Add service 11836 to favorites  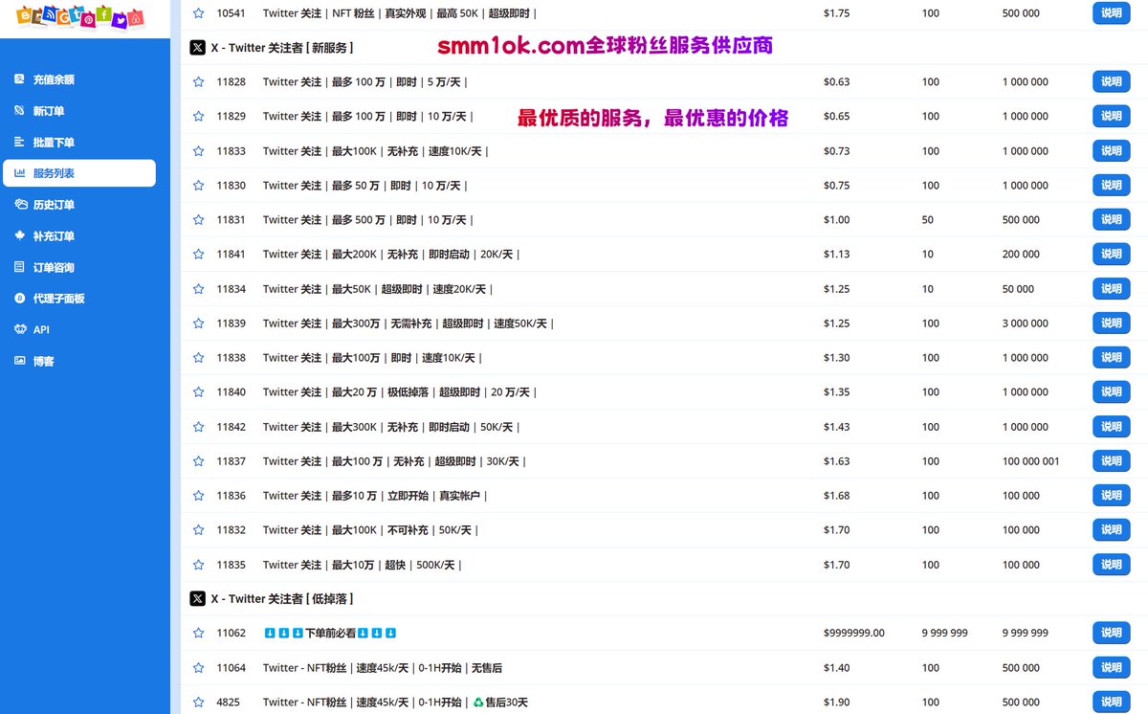[x=198, y=496]
